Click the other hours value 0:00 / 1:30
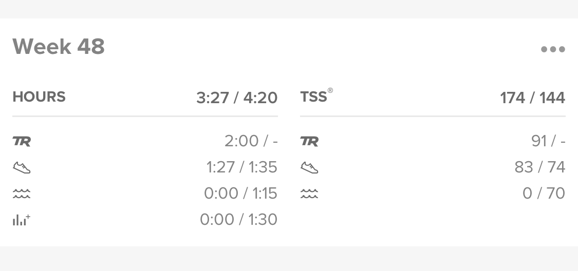578x271 pixels. point(238,220)
